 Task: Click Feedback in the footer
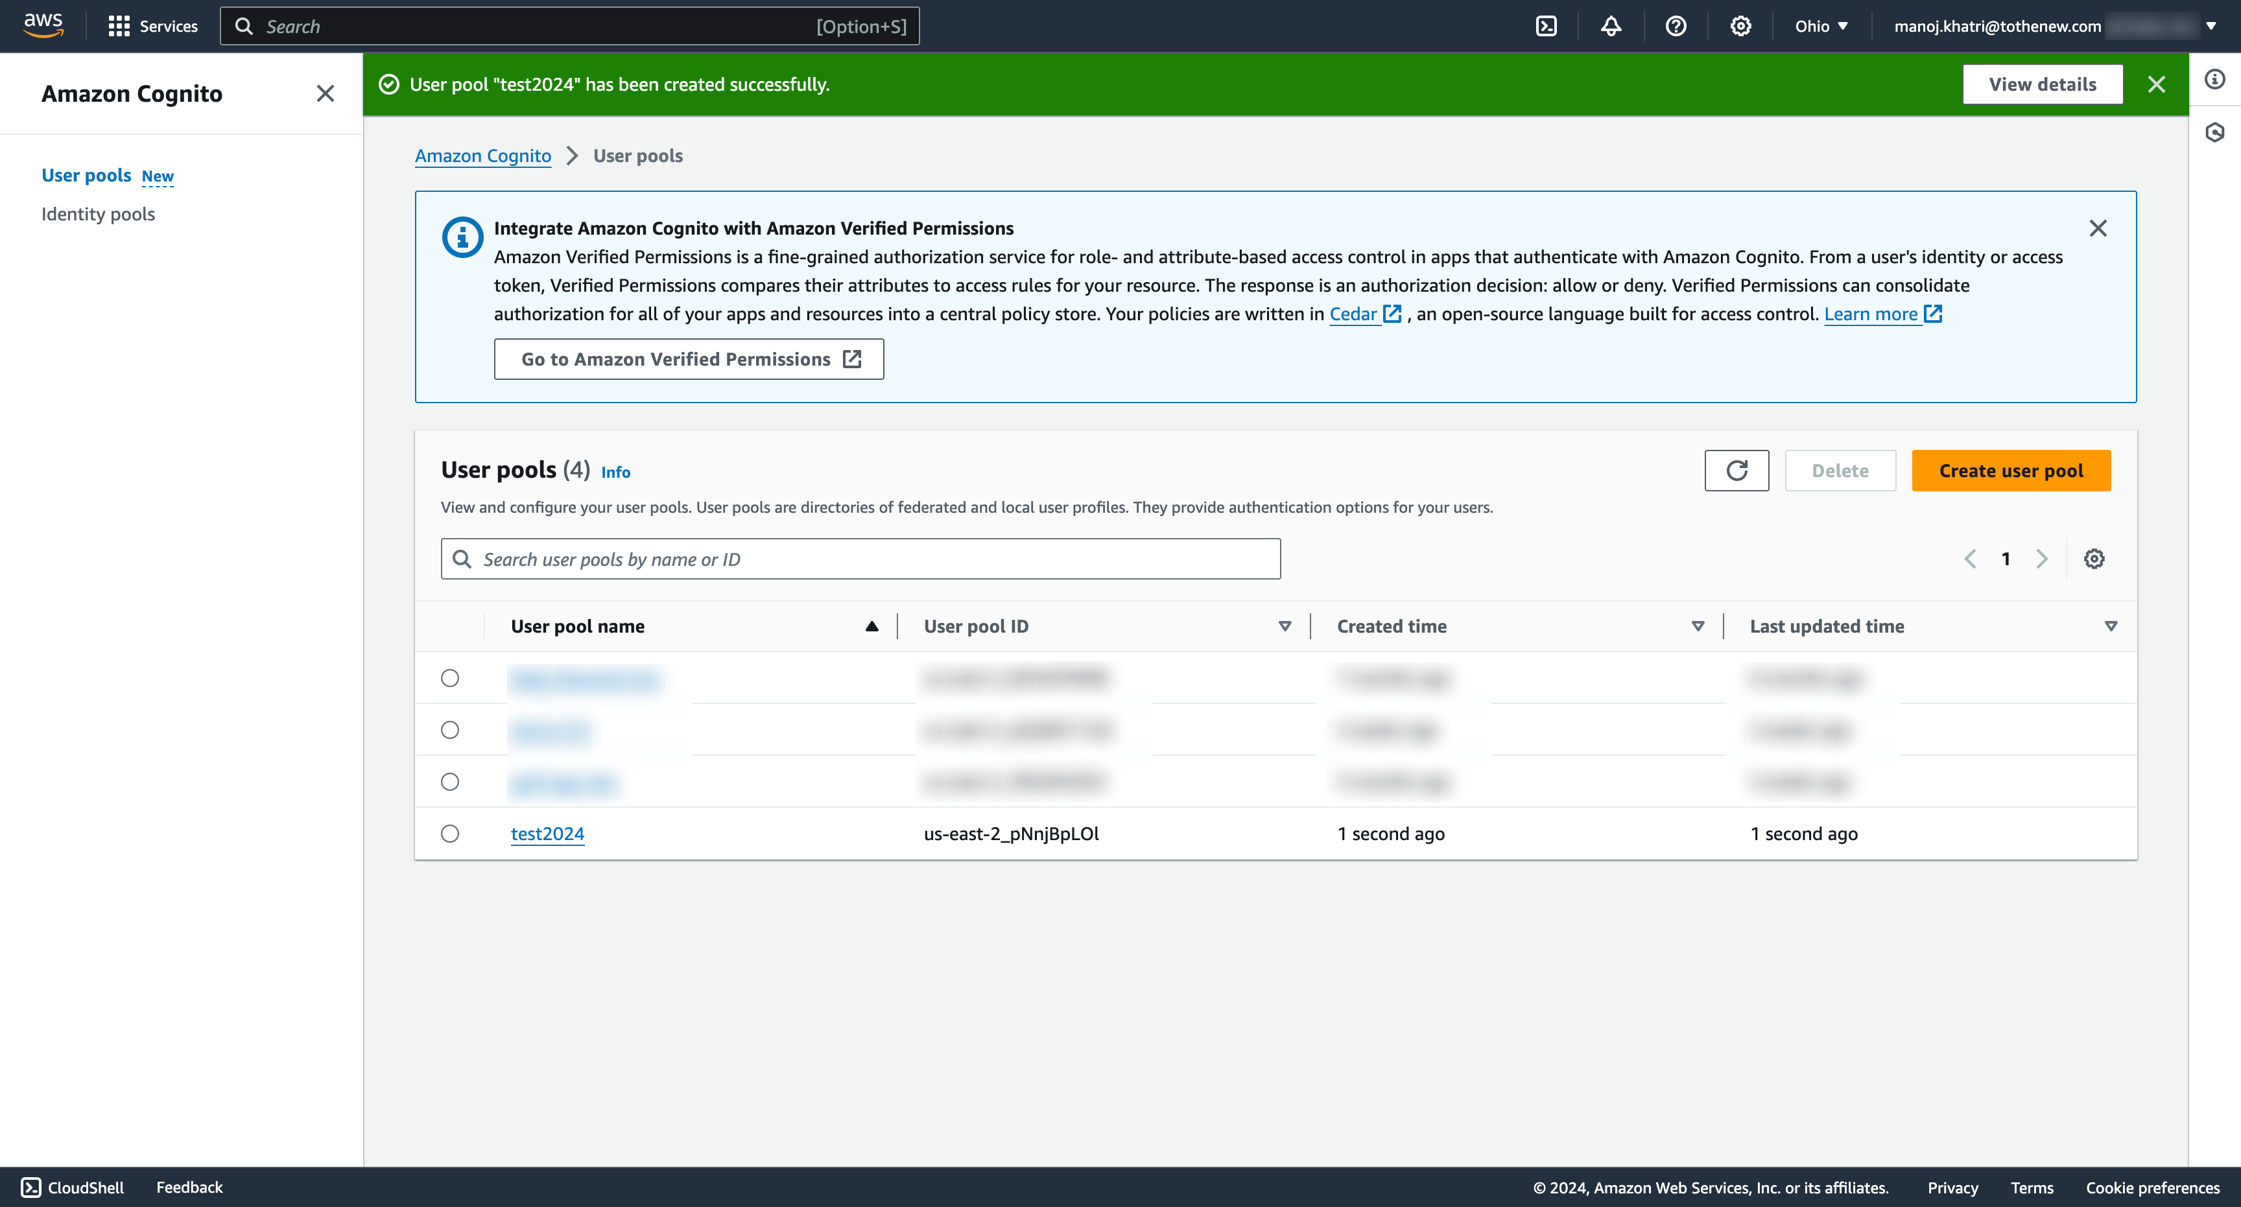pos(189,1187)
